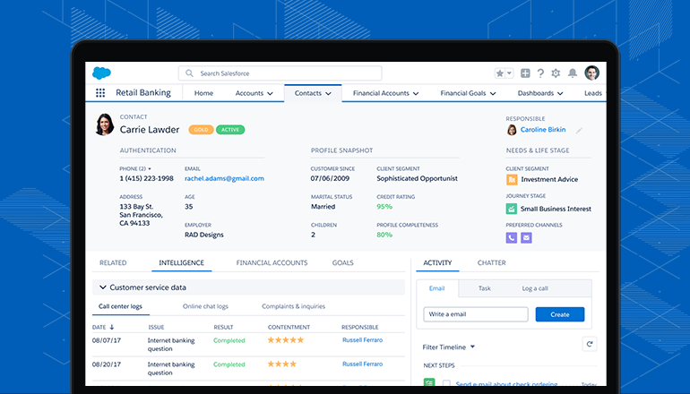The height and width of the screenshot is (394, 690).
Task: Select the Complaints & inquiries tab
Action: pos(294,306)
